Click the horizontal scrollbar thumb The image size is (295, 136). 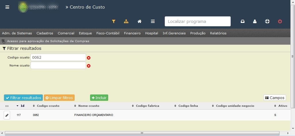click(142, 133)
